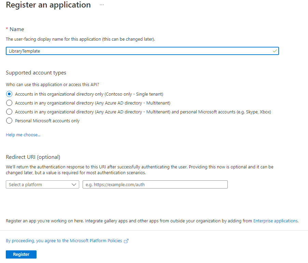
Task: Click the green validation checkmark in Name field
Action: click(x=274, y=51)
